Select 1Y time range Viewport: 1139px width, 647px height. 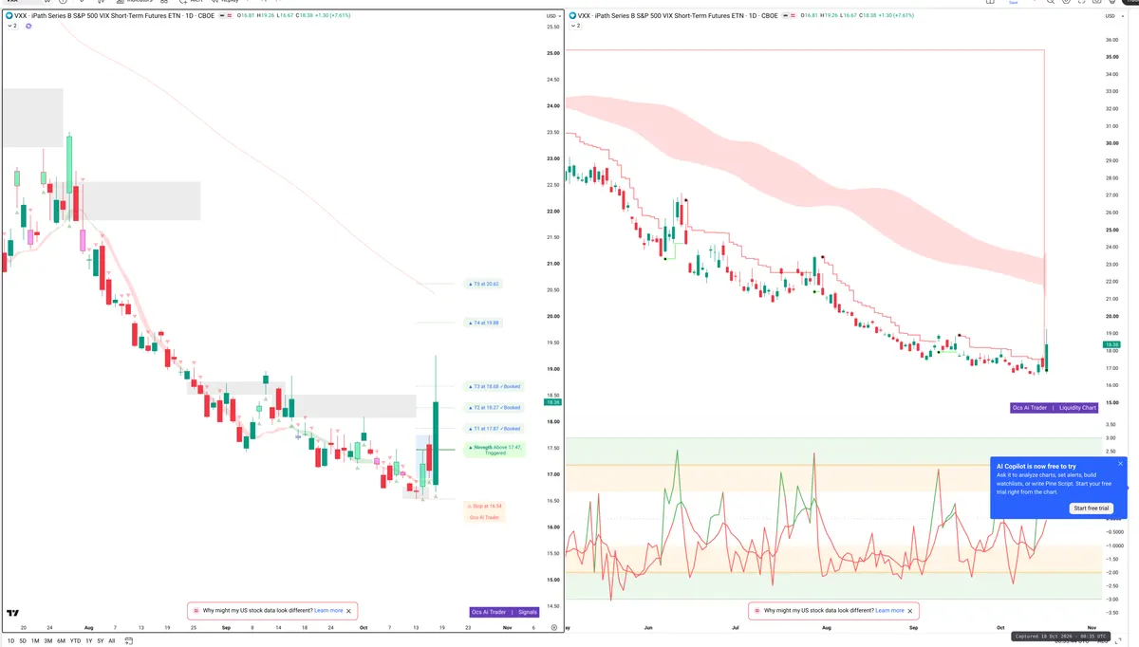(88, 641)
